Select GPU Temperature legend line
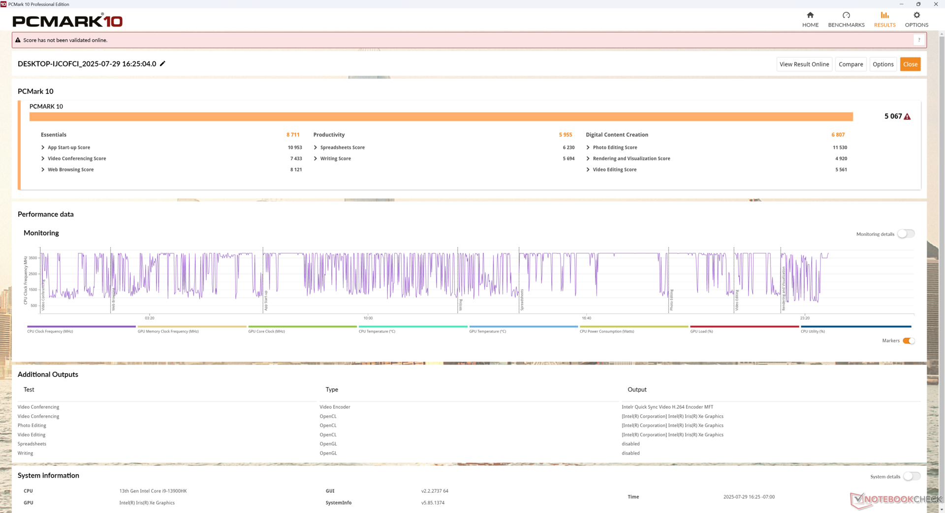Image resolution: width=945 pixels, height=513 pixels. point(523,326)
